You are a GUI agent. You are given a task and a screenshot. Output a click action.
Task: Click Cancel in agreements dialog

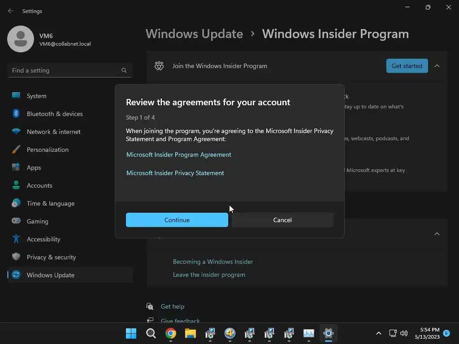(282, 220)
